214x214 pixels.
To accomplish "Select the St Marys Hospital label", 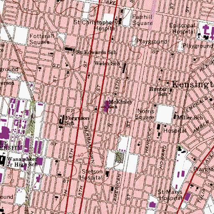I will 170,195.
